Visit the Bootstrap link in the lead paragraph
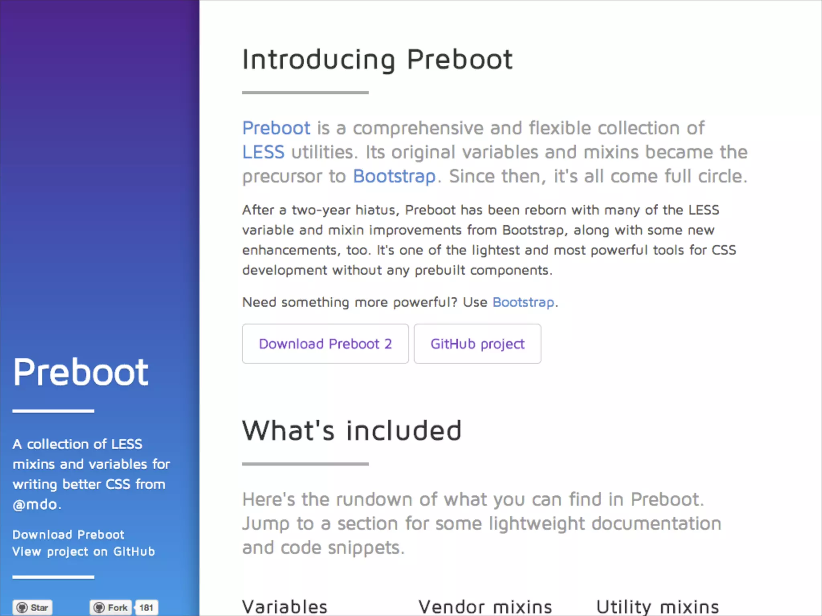Image resolution: width=822 pixels, height=616 pixels. 394,176
